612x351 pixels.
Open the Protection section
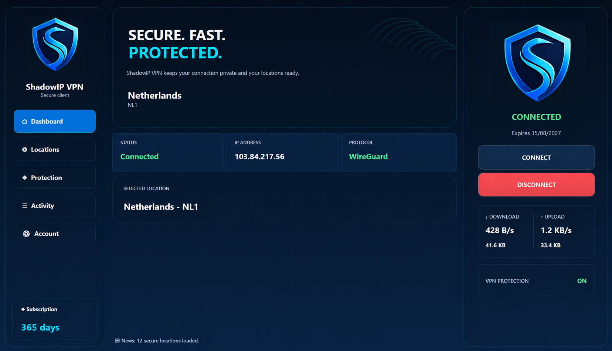click(x=55, y=177)
